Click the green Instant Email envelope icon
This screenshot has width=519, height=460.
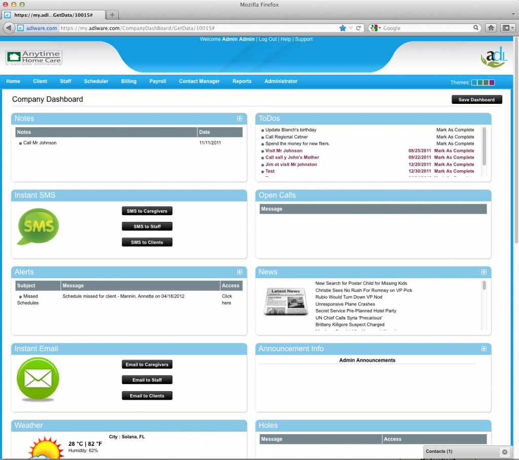38,378
